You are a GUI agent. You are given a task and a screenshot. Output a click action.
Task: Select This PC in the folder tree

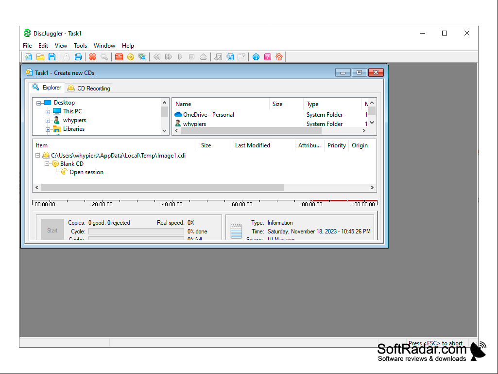[72, 111]
